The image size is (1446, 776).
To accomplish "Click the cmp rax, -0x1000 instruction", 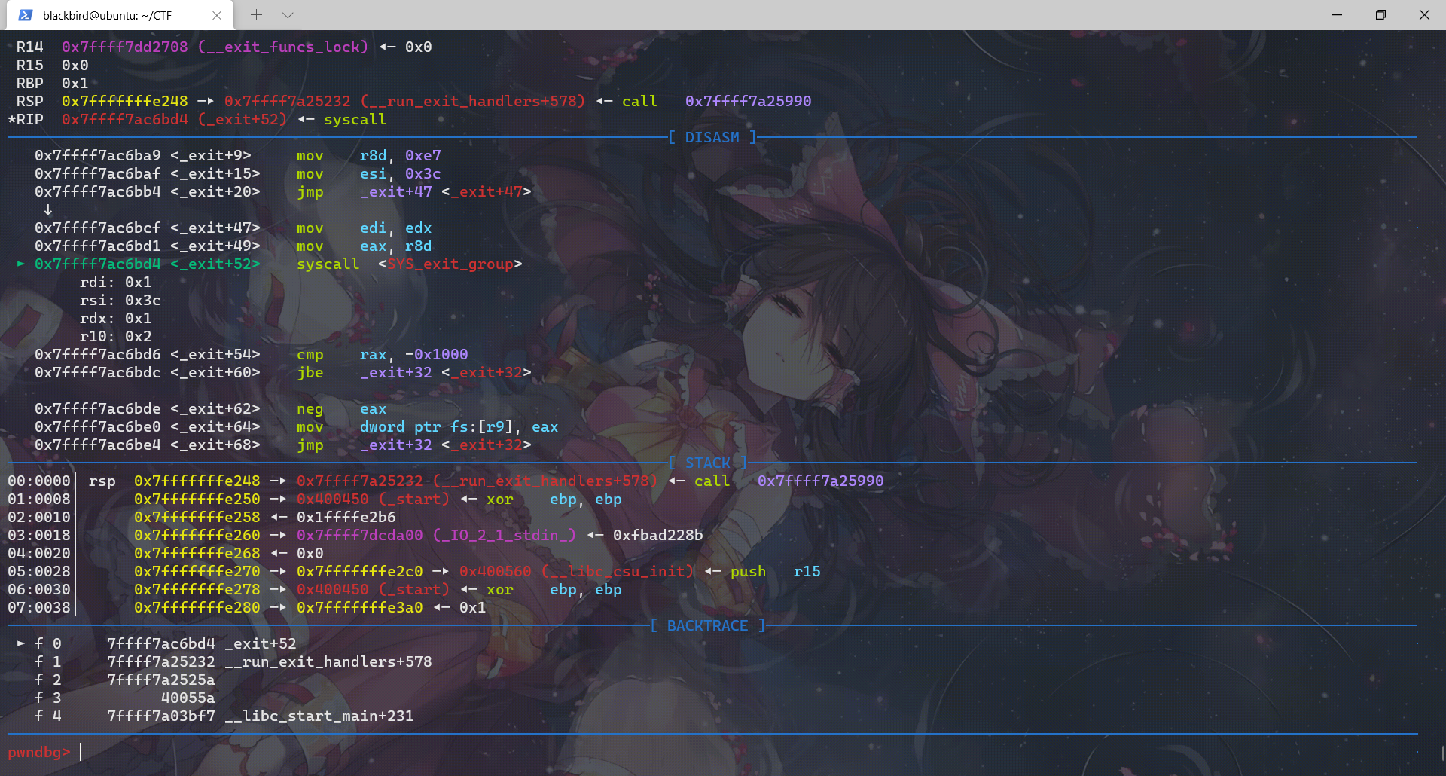I will point(383,354).
